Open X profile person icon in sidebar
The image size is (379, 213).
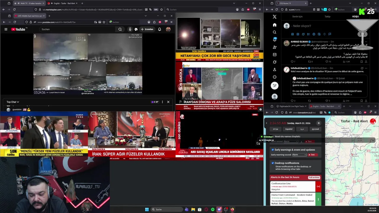(274, 70)
